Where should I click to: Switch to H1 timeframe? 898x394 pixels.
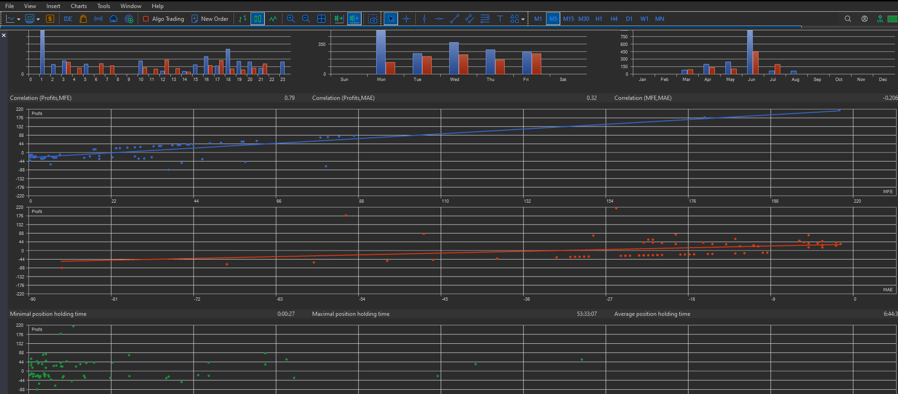599,19
